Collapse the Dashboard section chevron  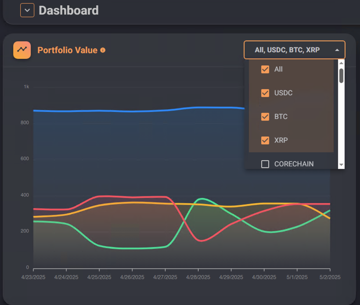coord(27,11)
